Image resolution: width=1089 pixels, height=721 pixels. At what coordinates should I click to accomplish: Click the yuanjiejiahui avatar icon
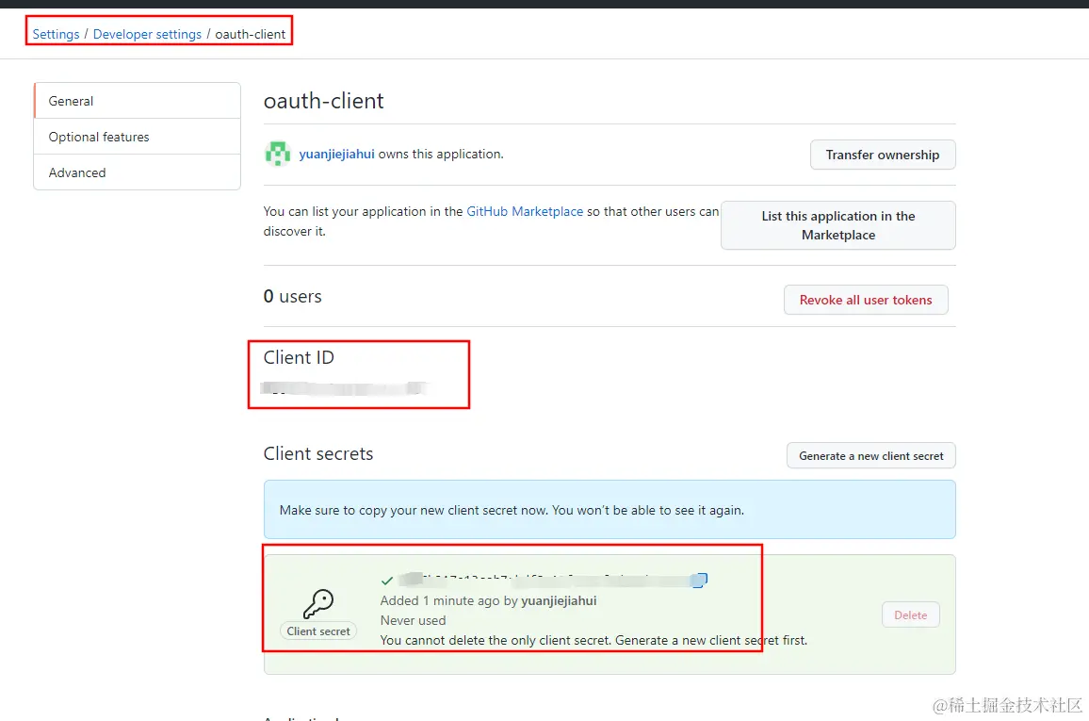pyautogui.click(x=278, y=154)
